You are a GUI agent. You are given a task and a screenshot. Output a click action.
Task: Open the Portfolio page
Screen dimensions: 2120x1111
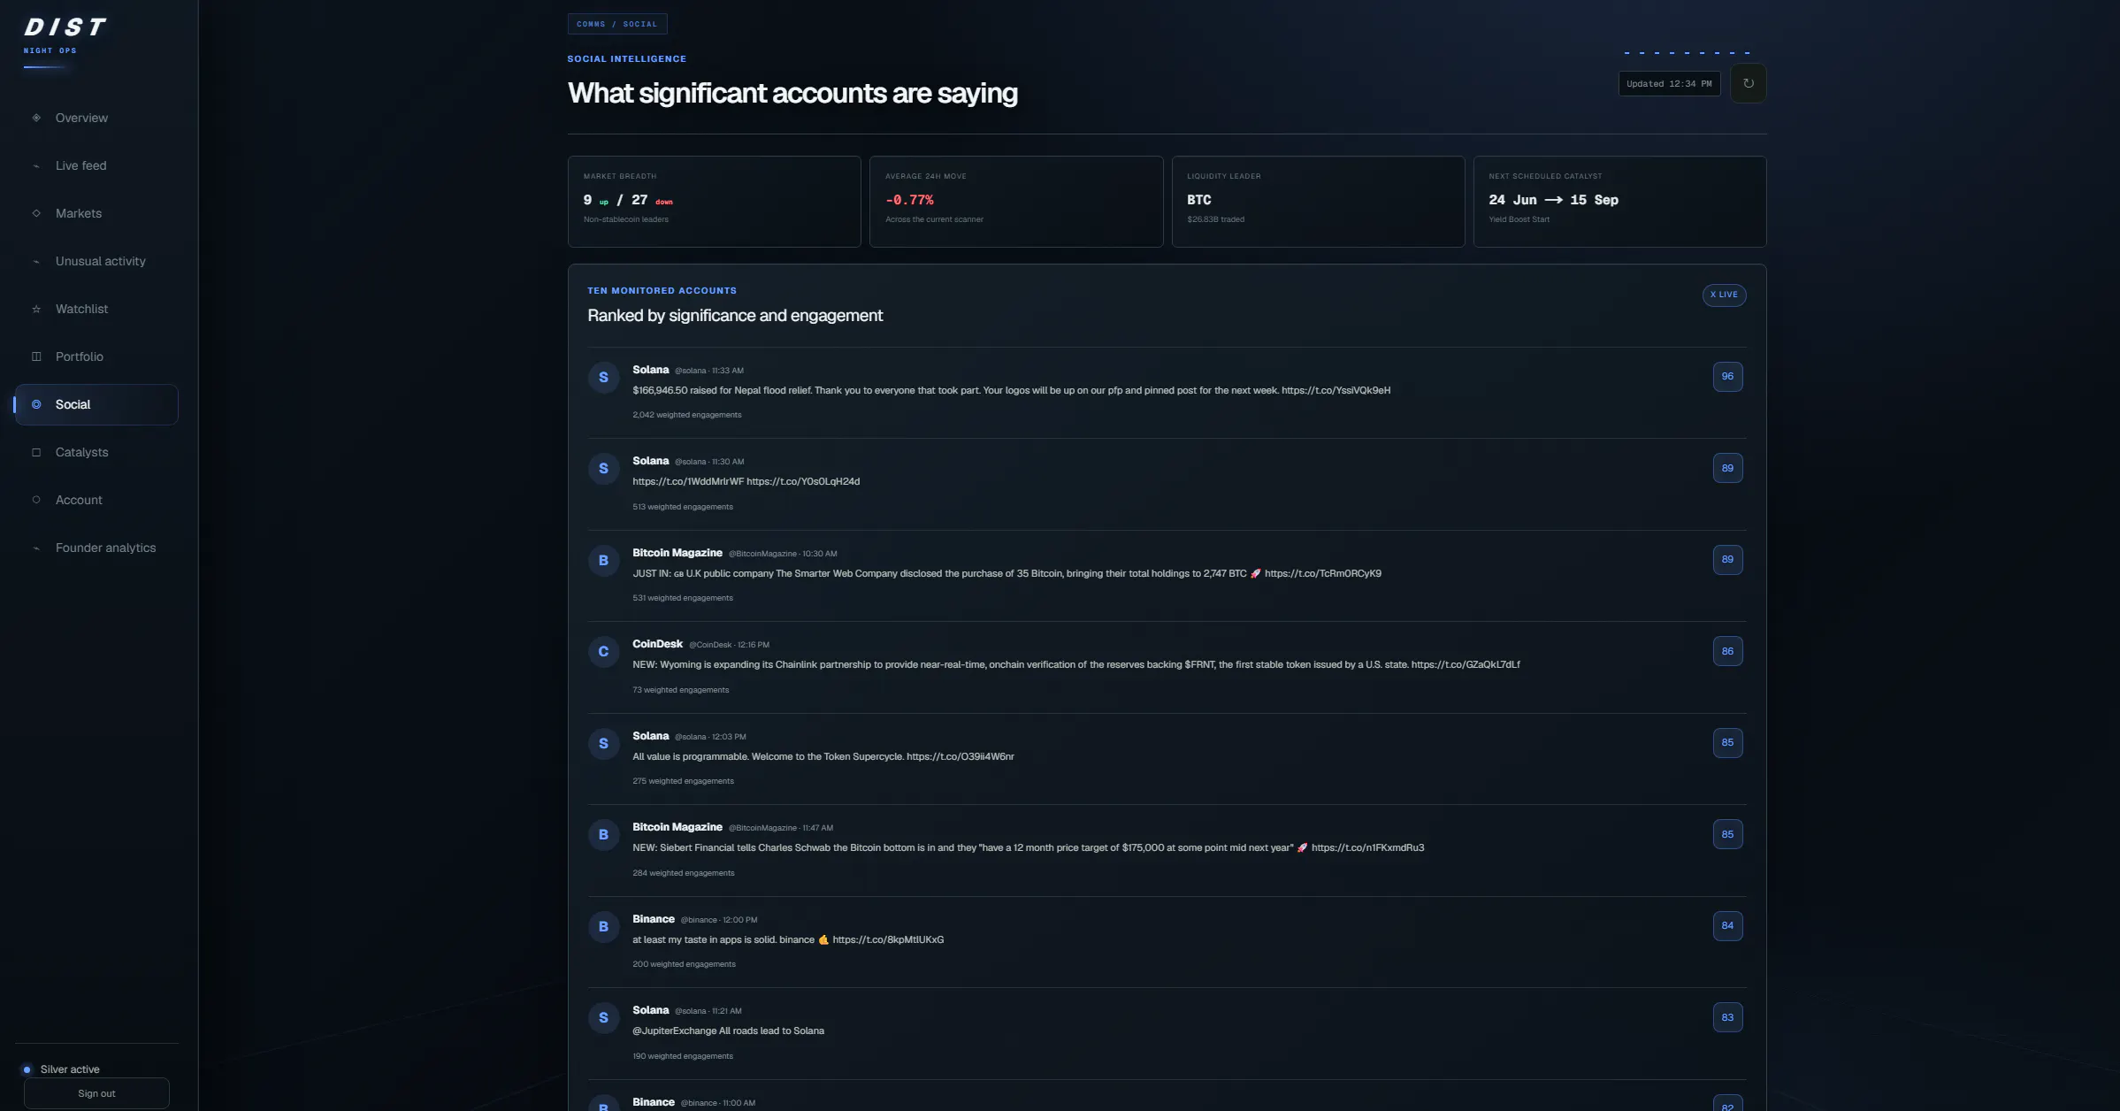click(96, 356)
